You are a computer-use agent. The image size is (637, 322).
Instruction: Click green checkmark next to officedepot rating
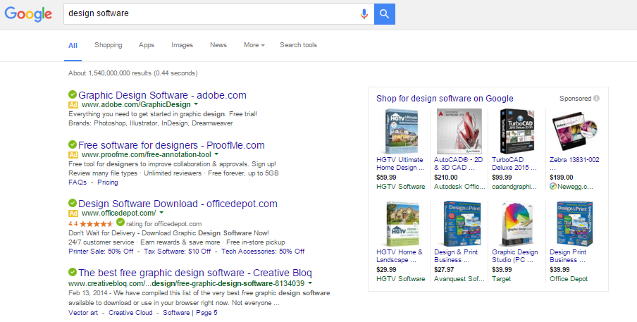point(120,223)
